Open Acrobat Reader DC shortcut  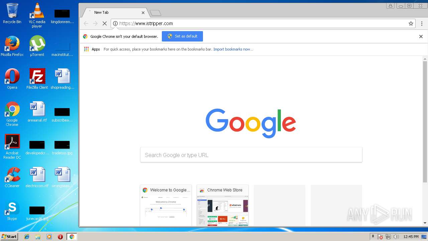[x=12, y=147]
